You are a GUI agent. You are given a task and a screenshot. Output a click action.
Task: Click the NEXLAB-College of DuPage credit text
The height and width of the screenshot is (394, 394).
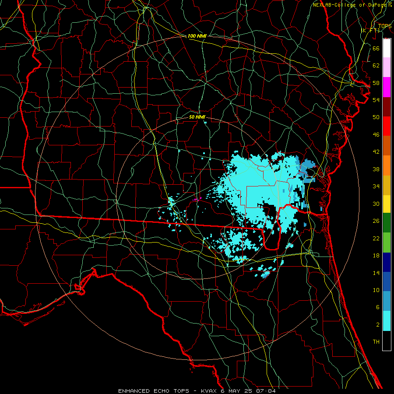pyautogui.click(x=351, y=5)
